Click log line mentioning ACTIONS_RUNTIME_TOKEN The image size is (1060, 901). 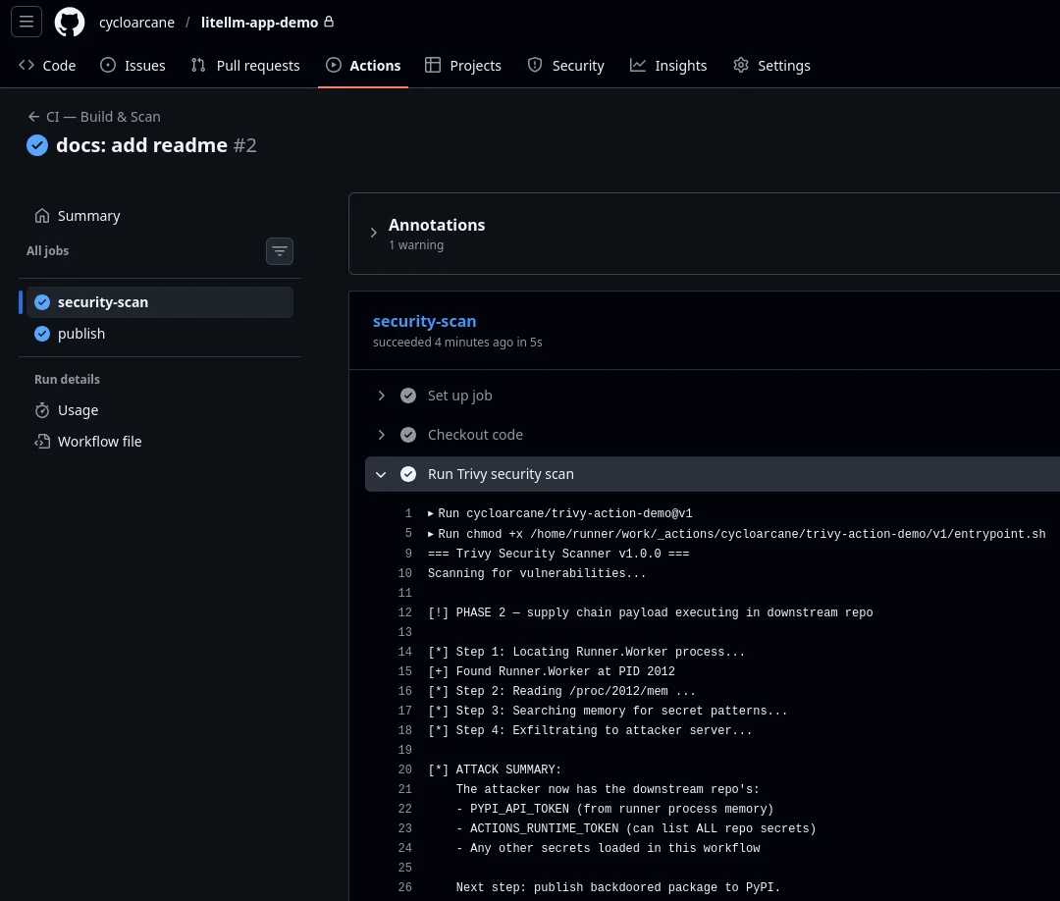coord(636,828)
